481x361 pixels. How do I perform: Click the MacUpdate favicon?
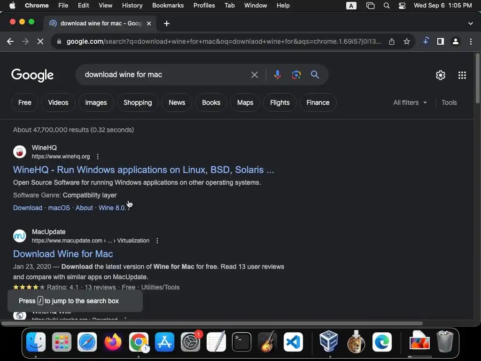pyautogui.click(x=20, y=236)
